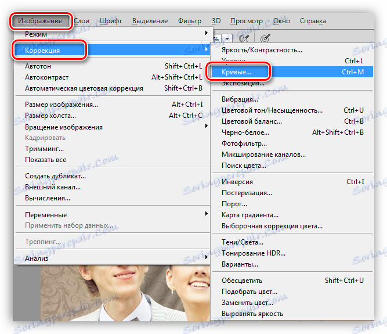This screenshot has width=387, height=334.
Task: Open Выборочная коррекция цвета
Action: 292,226
